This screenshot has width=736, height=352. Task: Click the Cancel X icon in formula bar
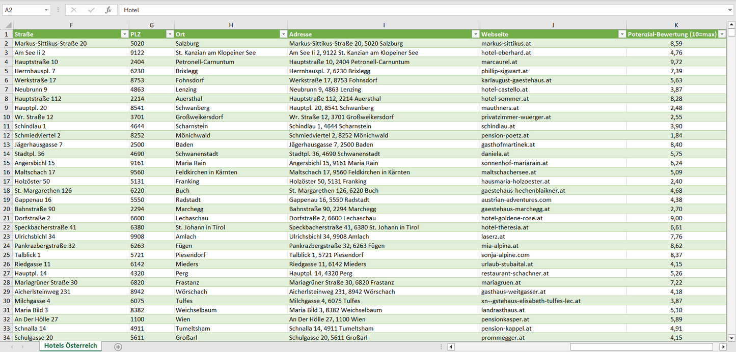pyautogui.click(x=74, y=10)
